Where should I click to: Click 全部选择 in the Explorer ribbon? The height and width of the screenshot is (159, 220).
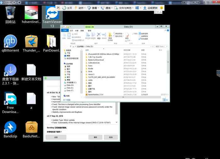[x=143, y=34]
